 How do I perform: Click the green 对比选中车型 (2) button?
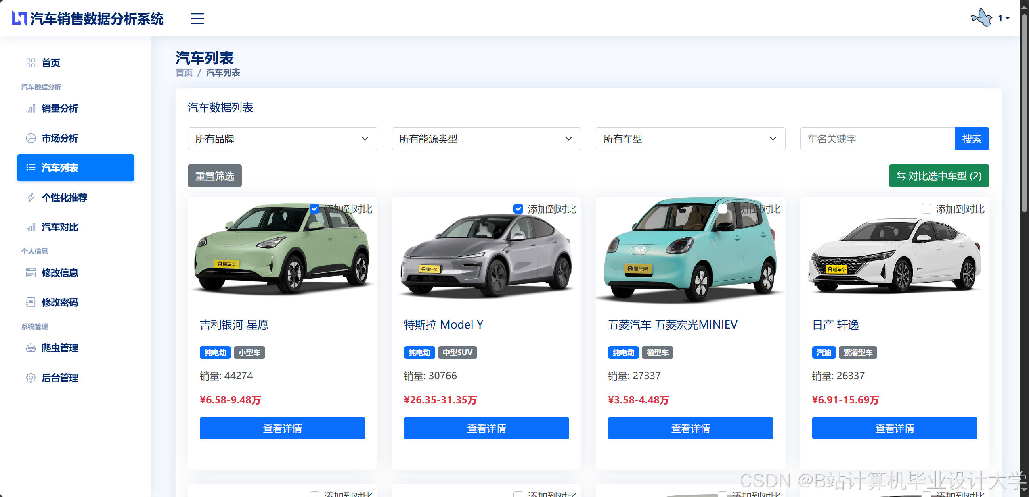point(939,176)
